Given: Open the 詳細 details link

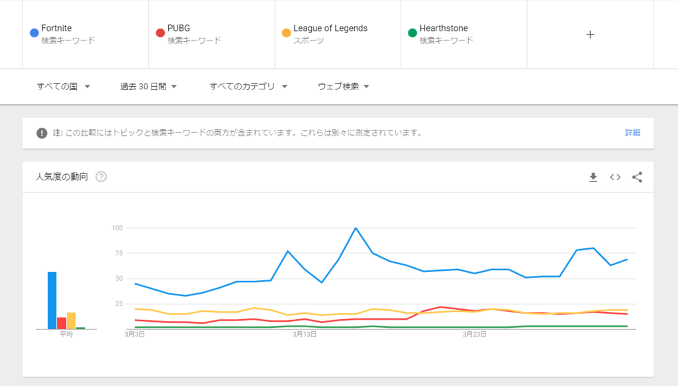Looking at the screenshot, I should tap(632, 132).
